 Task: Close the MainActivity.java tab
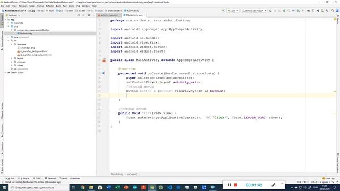coord(144,15)
